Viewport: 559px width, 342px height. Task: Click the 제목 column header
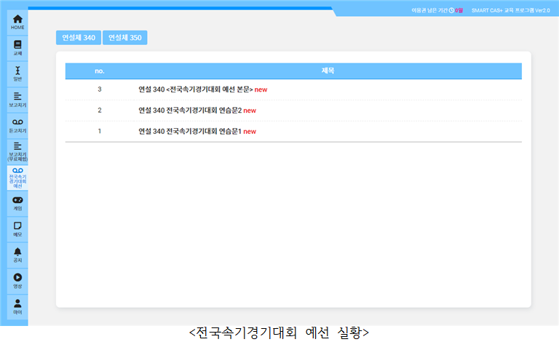click(x=328, y=71)
